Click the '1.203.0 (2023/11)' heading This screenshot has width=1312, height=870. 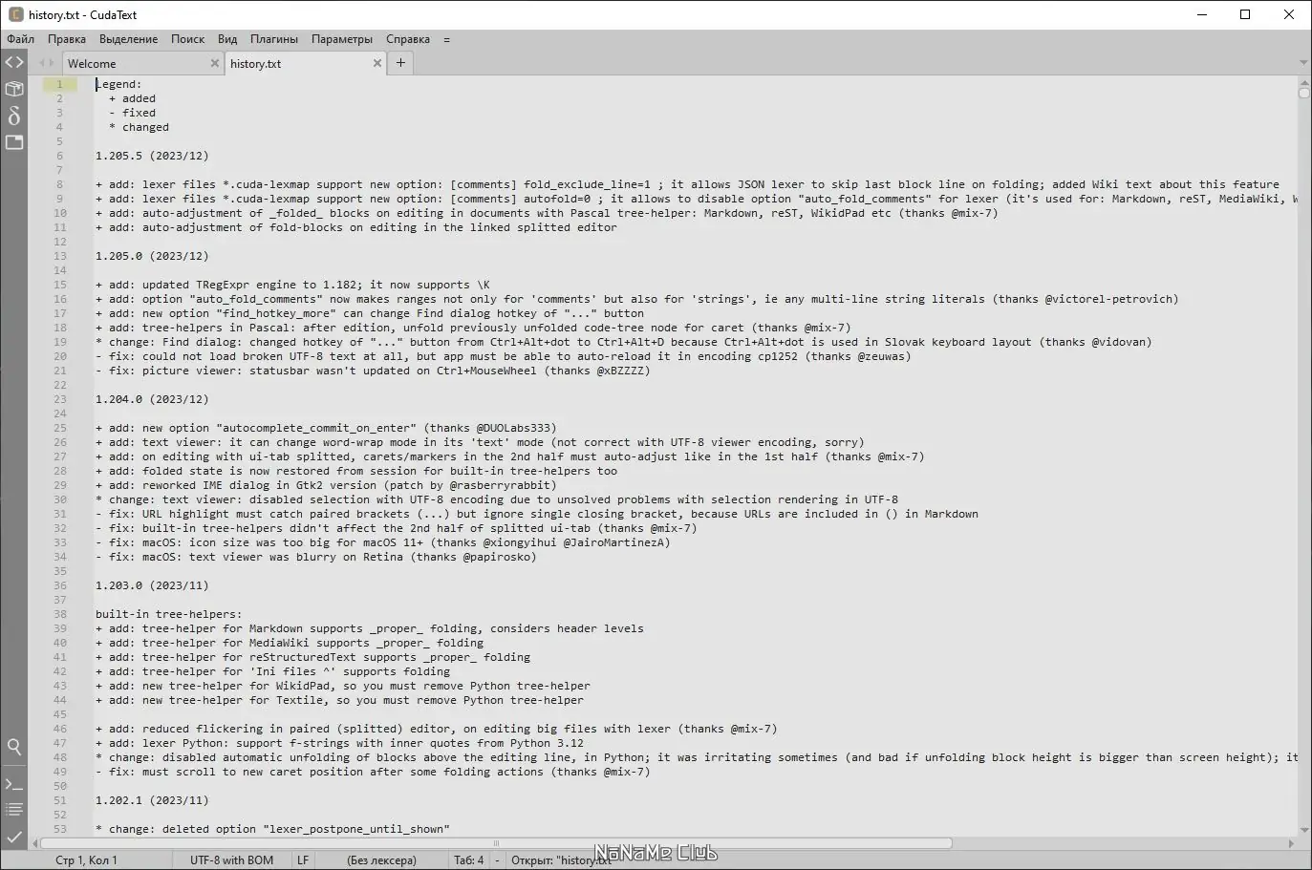point(152,585)
